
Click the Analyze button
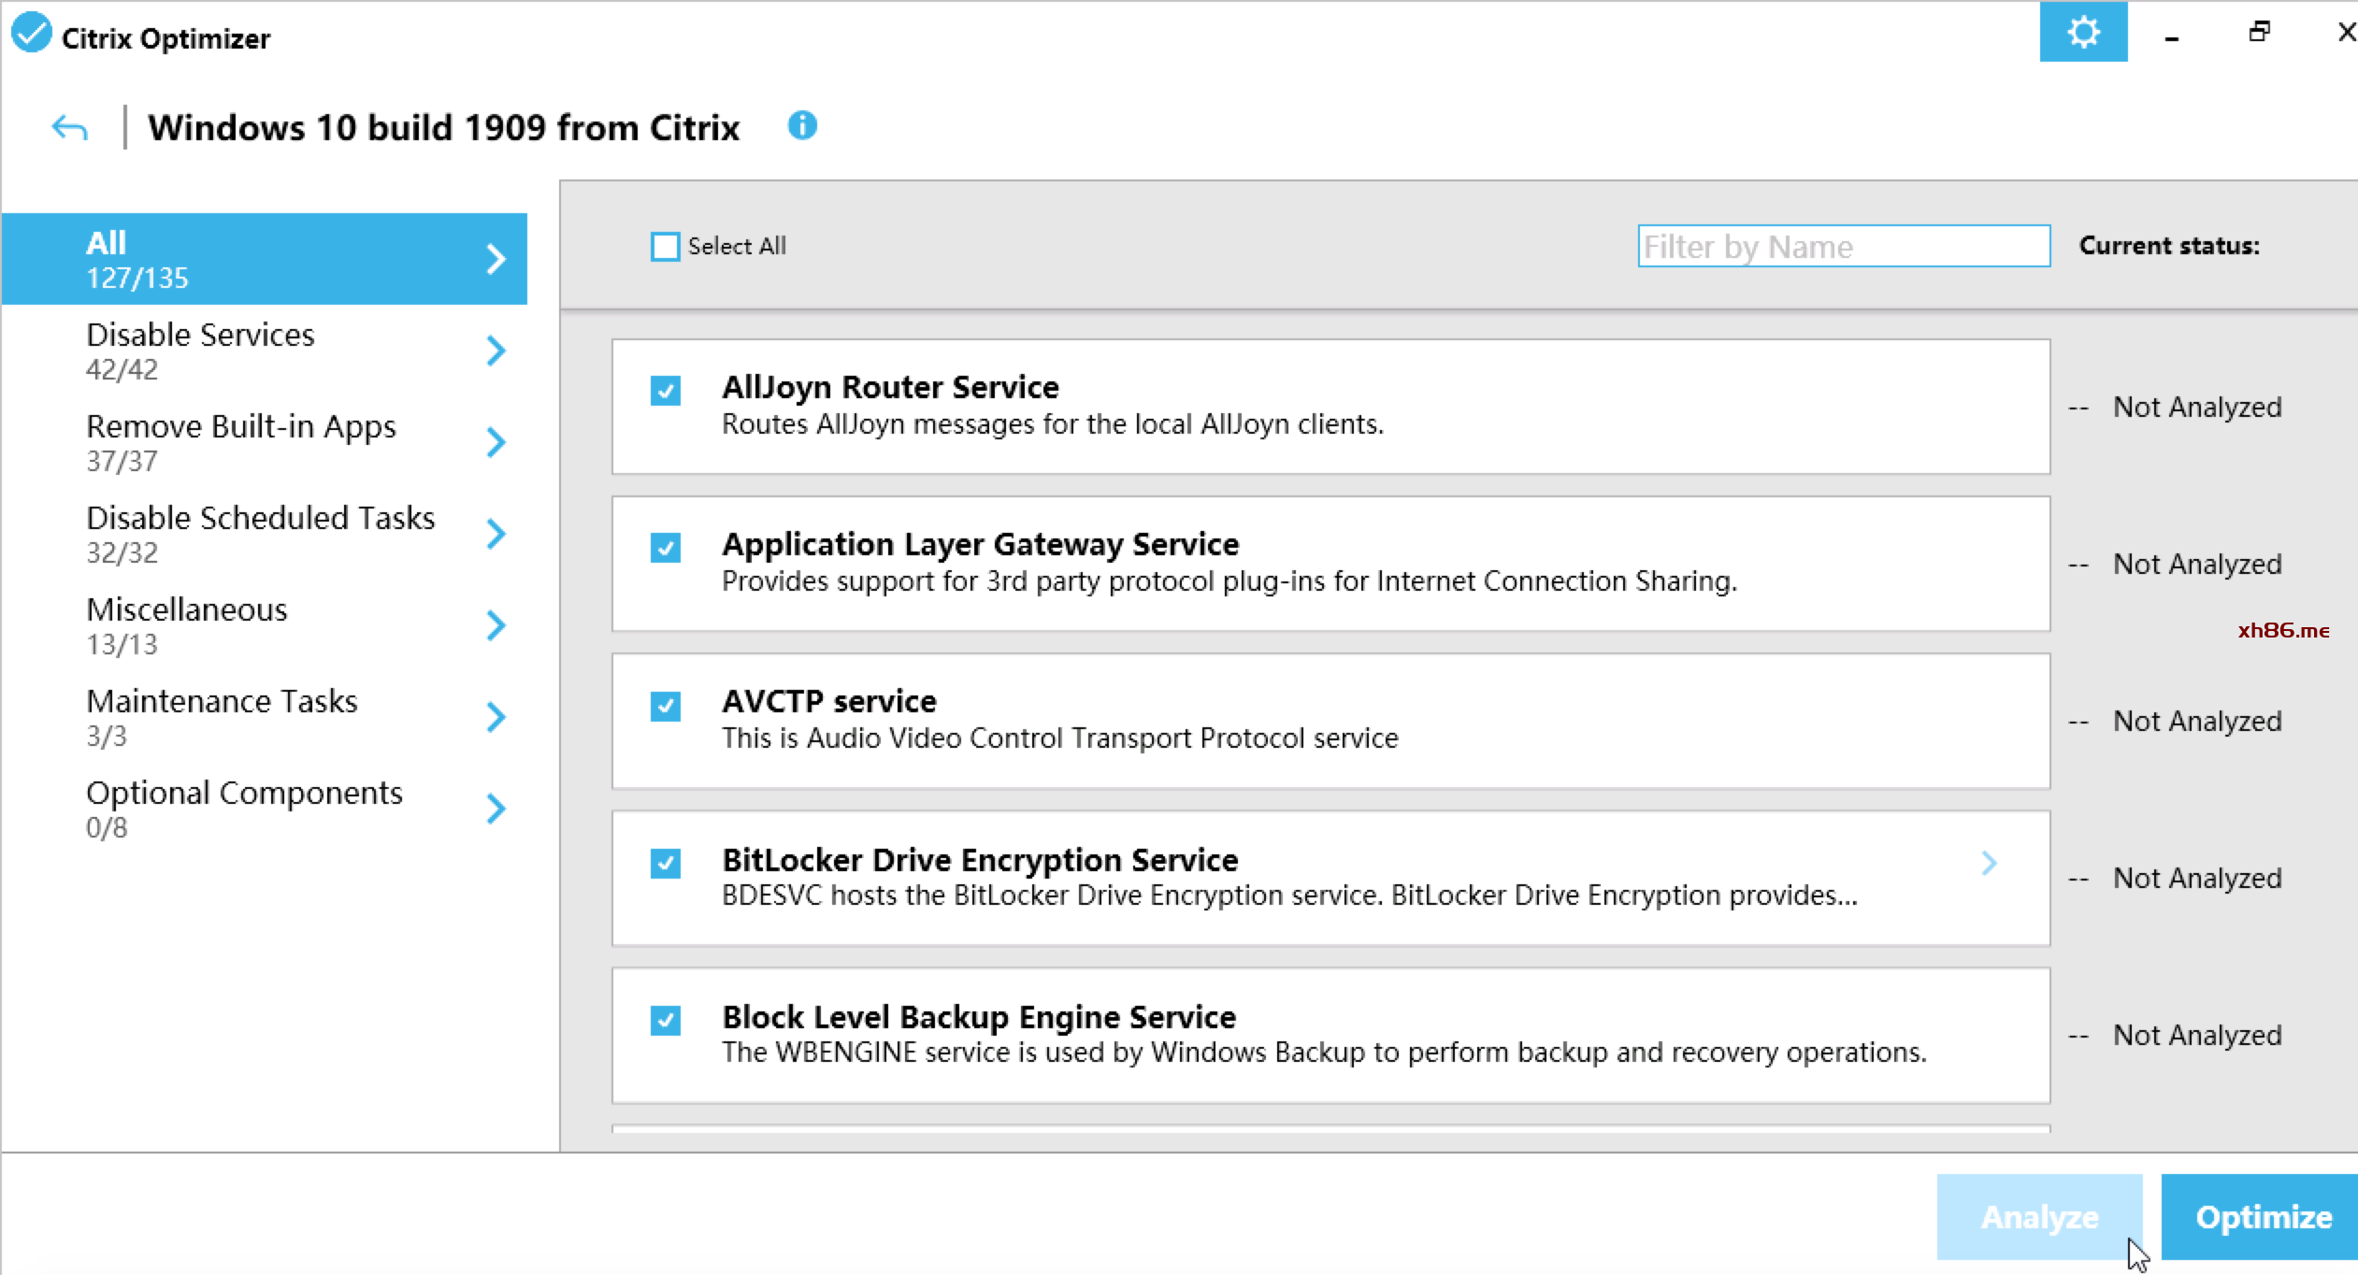2039,1217
